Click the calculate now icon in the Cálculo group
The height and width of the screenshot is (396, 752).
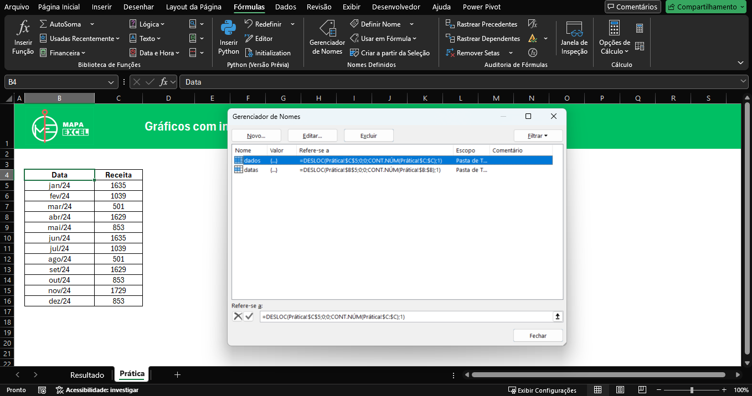coord(640,28)
